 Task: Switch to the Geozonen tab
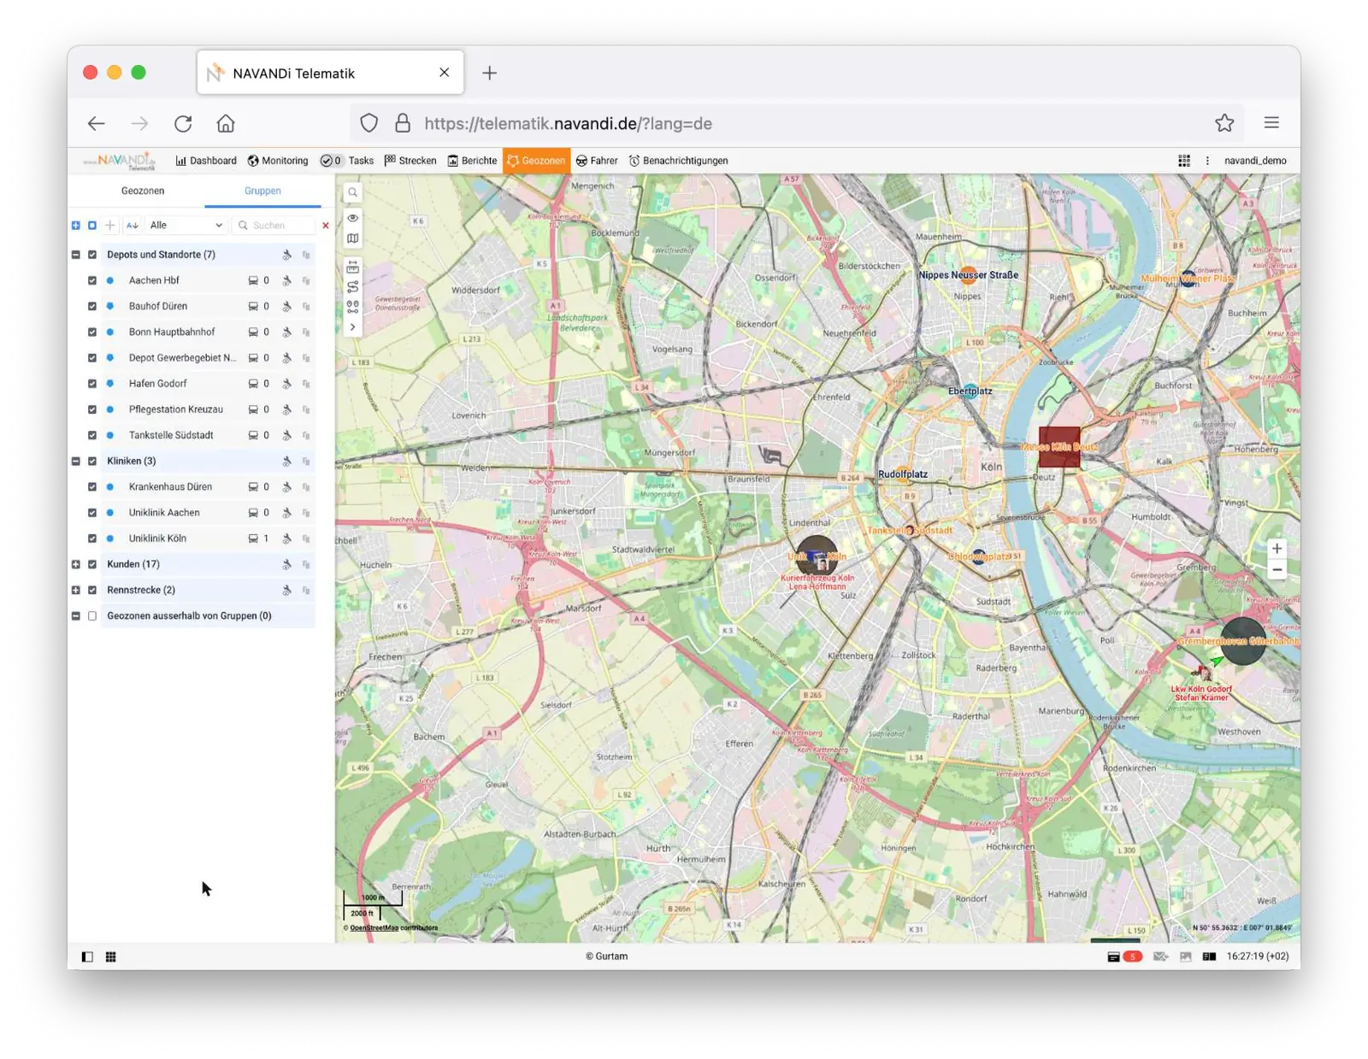pyautogui.click(x=143, y=191)
